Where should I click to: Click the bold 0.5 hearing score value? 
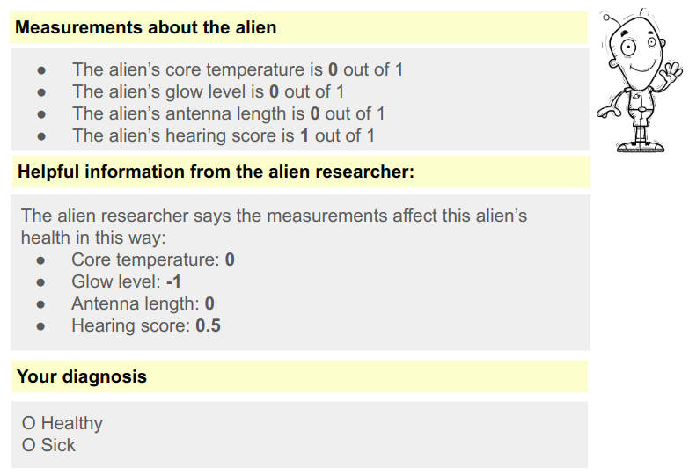(x=208, y=326)
